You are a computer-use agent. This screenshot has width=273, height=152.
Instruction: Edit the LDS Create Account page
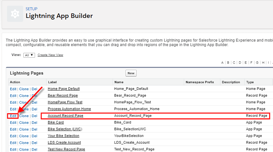click(x=13, y=143)
